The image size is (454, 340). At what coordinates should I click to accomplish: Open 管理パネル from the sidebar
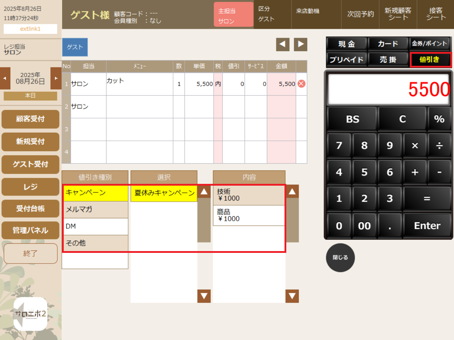tap(30, 230)
